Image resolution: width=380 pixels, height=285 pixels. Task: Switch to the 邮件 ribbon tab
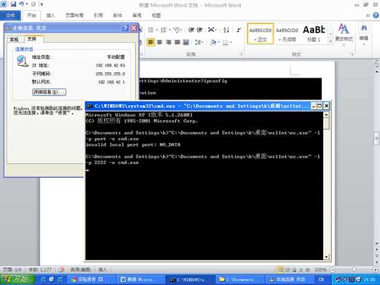(117, 15)
